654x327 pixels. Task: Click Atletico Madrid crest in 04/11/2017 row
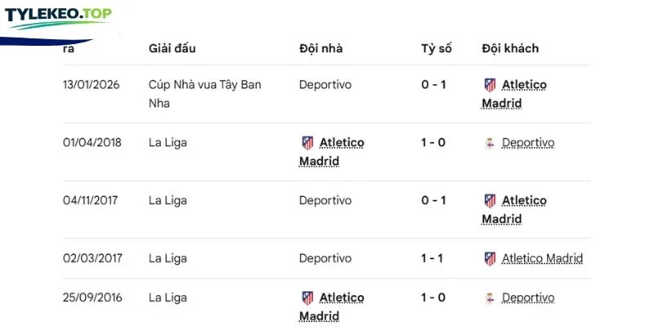coord(490,201)
